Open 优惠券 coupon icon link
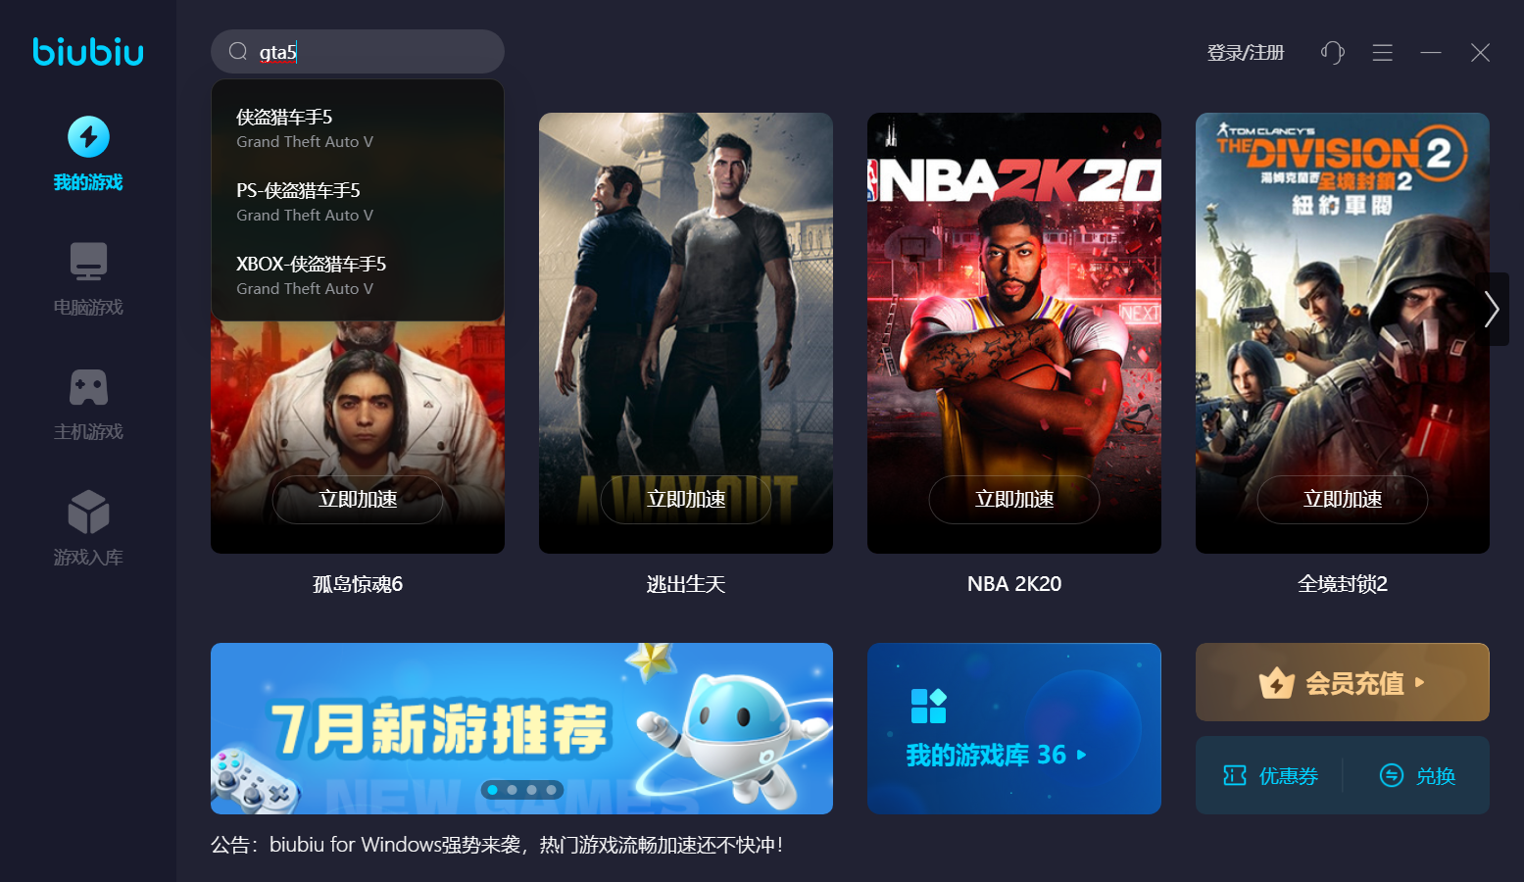 click(x=1270, y=776)
